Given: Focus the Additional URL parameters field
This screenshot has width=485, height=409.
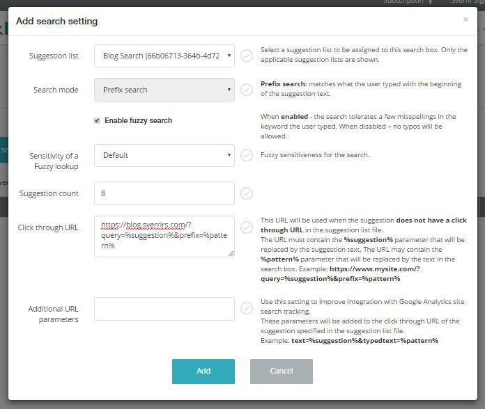Looking at the screenshot, I should click(x=164, y=309).
